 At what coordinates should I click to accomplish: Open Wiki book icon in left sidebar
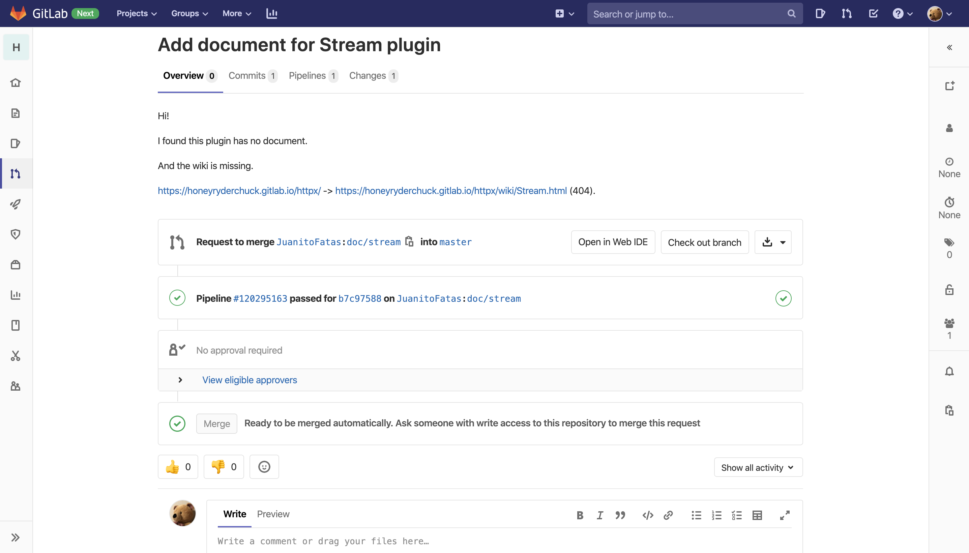[16, 325]
